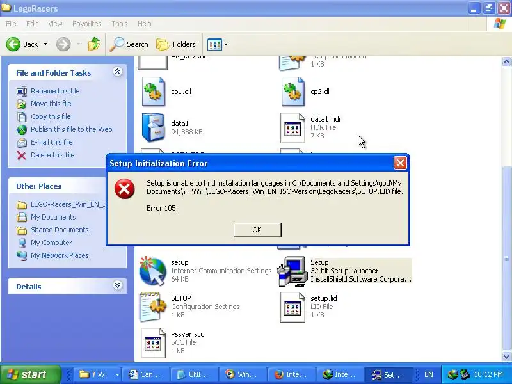Open My Network Places link
The image size is (512, 384).
click(60, 255)
